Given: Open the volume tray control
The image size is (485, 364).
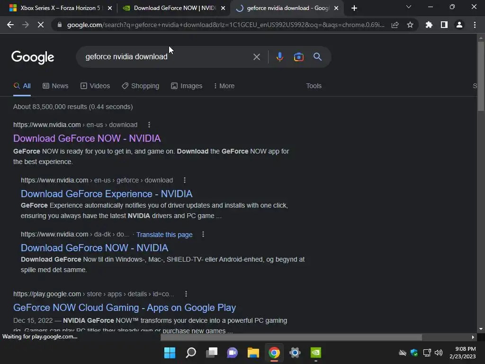Looking at the screenshot, I should click(x=439, y=353).
